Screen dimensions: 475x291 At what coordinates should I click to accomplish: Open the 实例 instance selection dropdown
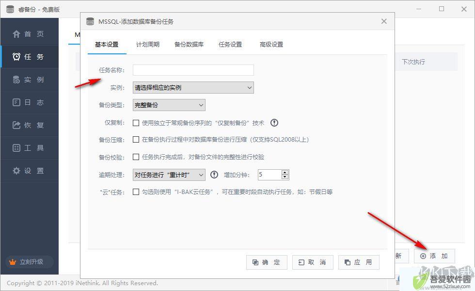tap(193, 88)
